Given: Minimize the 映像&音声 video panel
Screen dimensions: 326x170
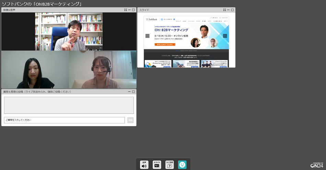Looking at the screenshot, I should (129, 10).
